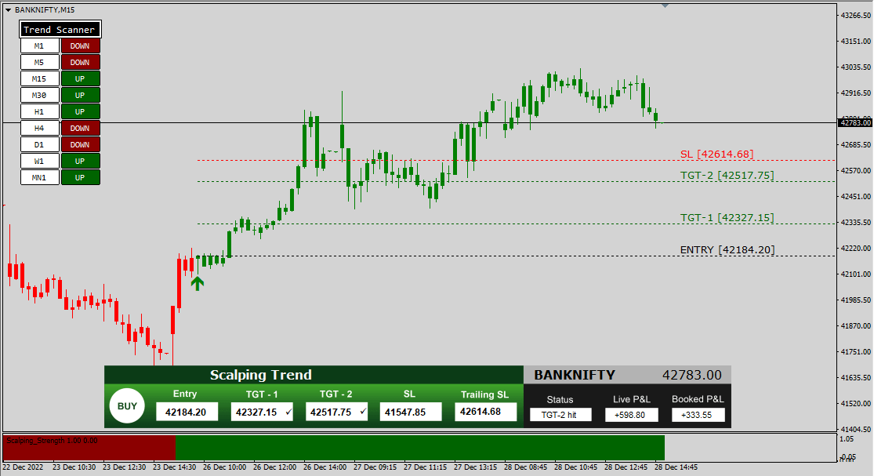Click the 27 Dec 09:15 time axis label
Viewport: 874px width, 476px height.
375,467
